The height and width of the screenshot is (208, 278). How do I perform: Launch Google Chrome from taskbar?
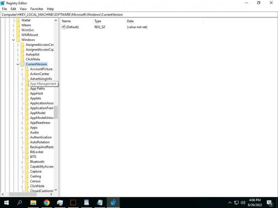(x=47, y=203)
